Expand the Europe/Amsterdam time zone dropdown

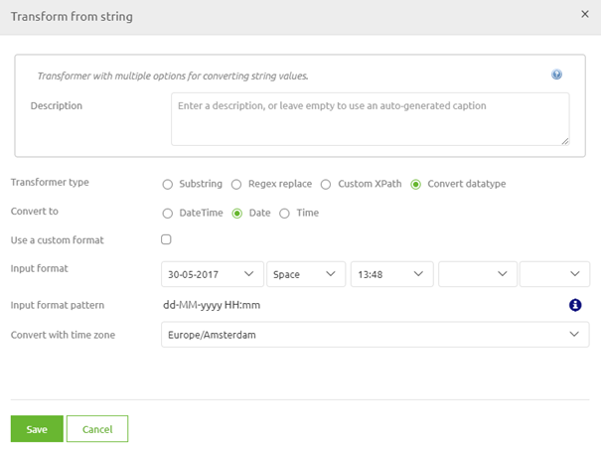tap(375, 335)
